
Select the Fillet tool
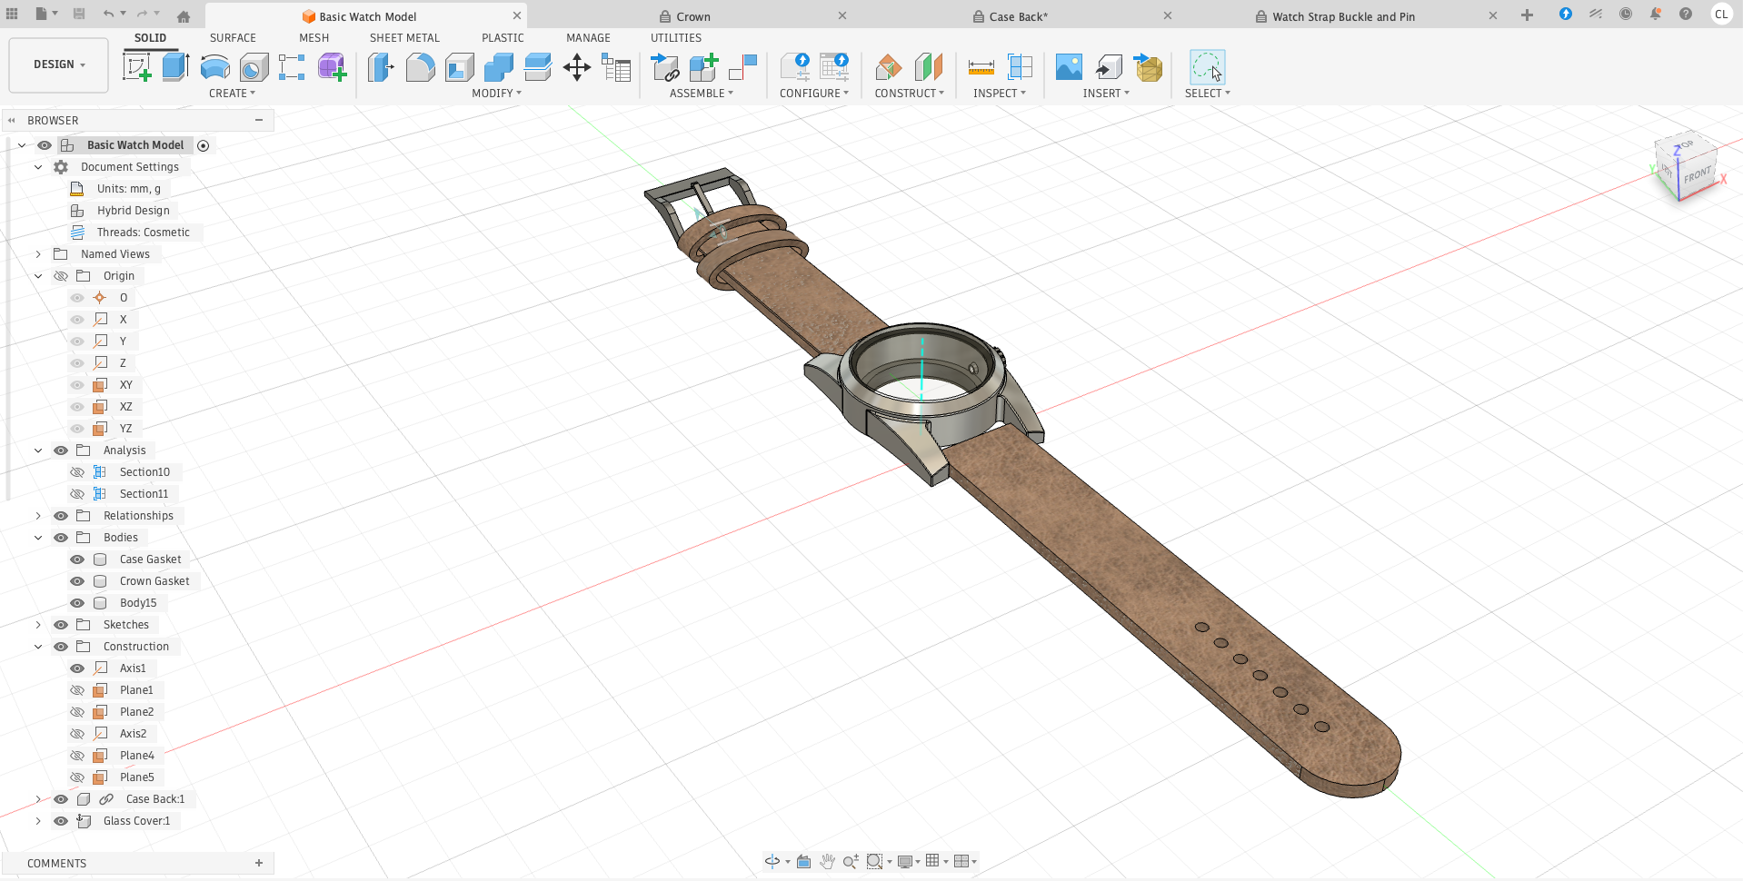tap(420, 67)
